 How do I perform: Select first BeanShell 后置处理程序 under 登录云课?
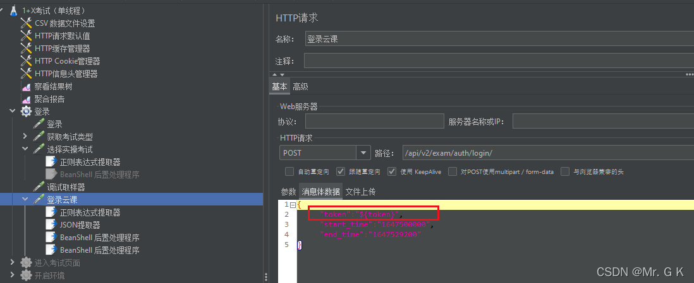pyautogui.click(x=100, y=238)
